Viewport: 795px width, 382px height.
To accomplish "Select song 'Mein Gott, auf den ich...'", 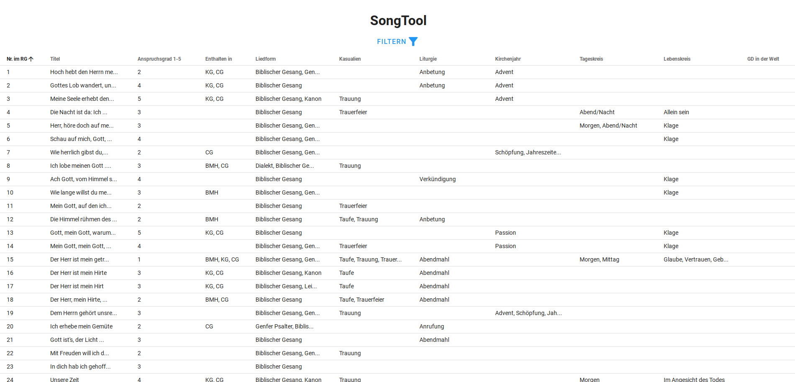I will (81, 206).
